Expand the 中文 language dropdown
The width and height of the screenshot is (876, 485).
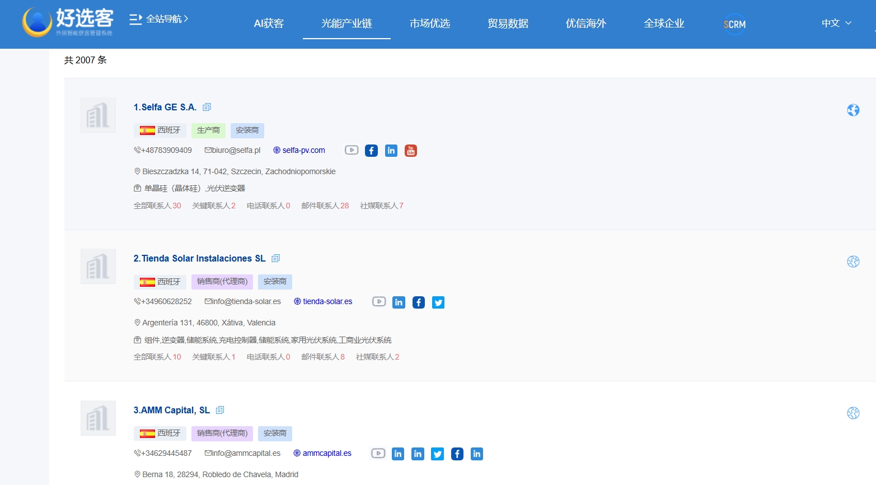tap(836, 23)
